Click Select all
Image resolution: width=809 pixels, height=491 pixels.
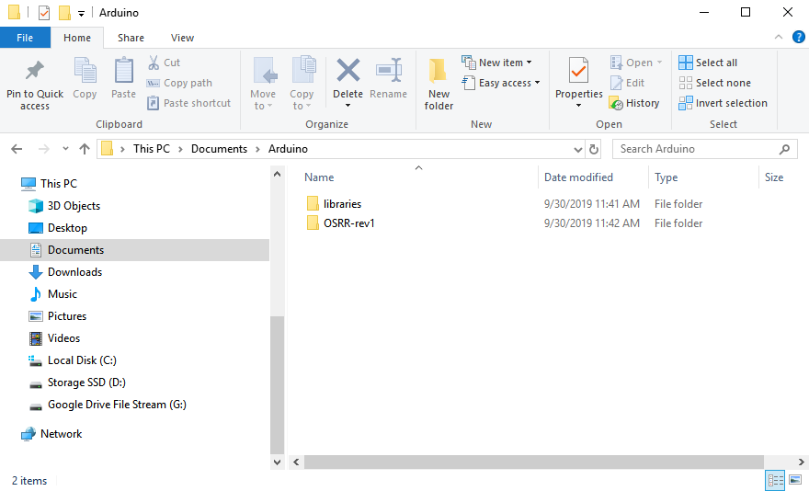(708, 63)
